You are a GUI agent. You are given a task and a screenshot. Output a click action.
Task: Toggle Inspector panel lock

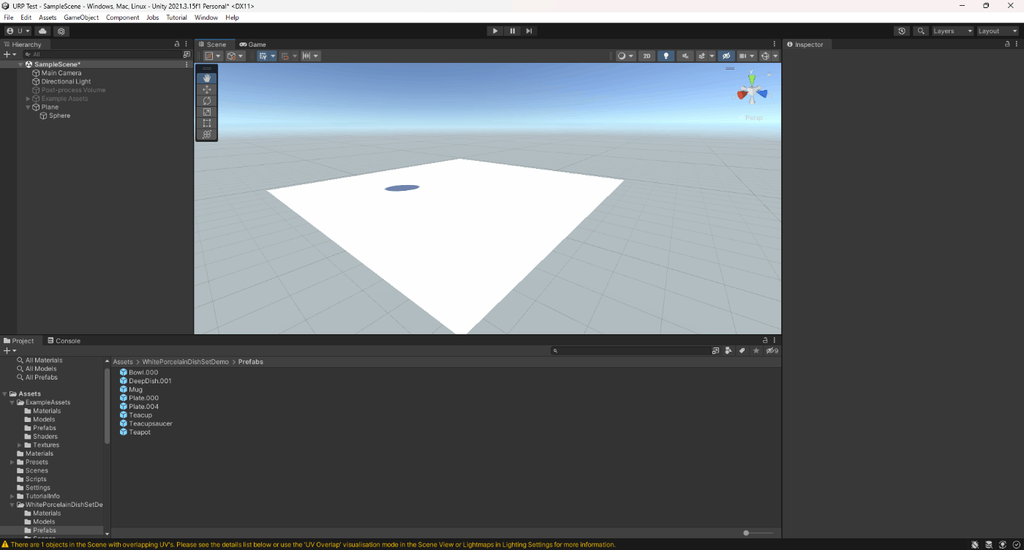tap(1007, 44)
